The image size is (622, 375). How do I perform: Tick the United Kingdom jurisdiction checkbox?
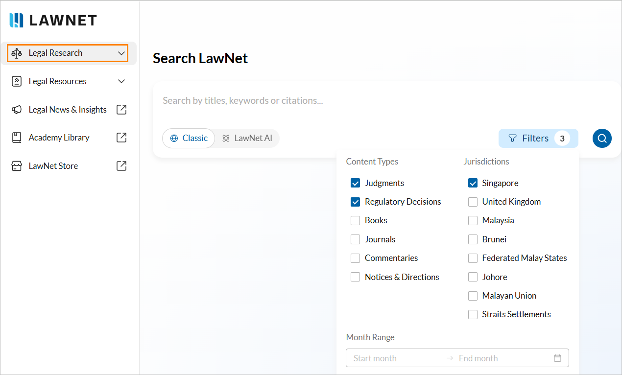pyautogui.click(x=473, y=202)
